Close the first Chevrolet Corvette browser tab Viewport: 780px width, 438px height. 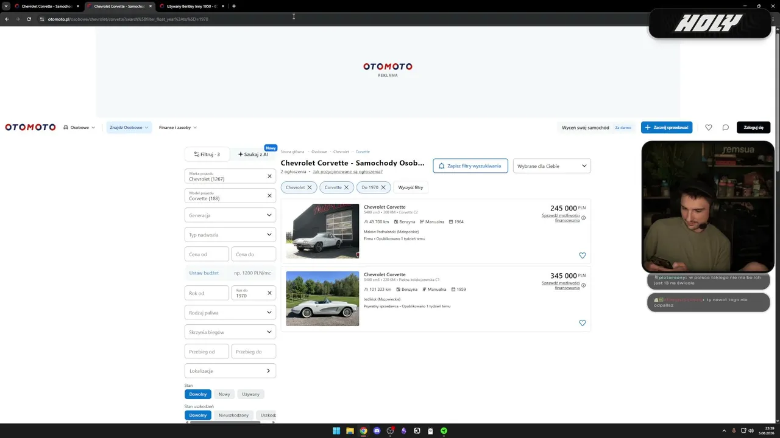tap(78, 6)
